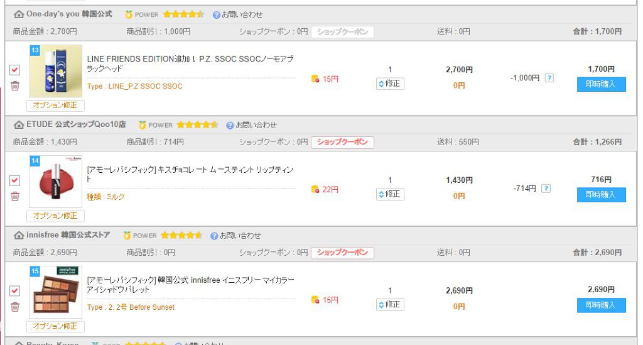Screen dimensions: 643x345
Task: Delete the LINE FRIENDS item with trash icon
Action: pyautogui.click(x=15, y=86)
